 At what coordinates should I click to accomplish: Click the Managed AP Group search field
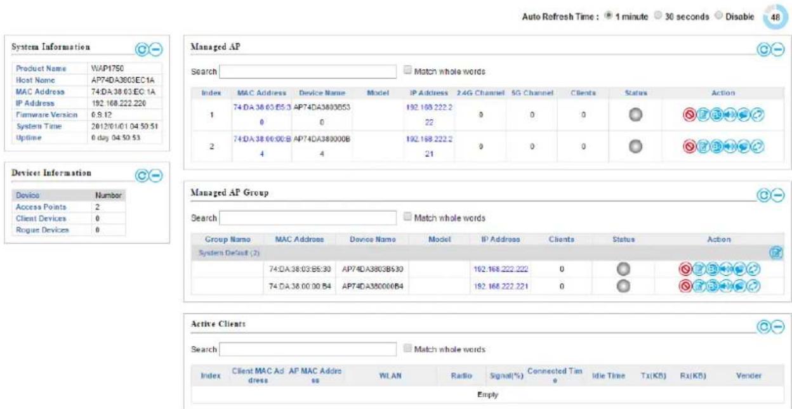pos(308,218)
